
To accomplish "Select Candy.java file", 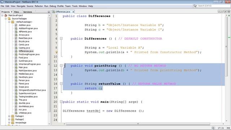I will [x=24, y=44].
